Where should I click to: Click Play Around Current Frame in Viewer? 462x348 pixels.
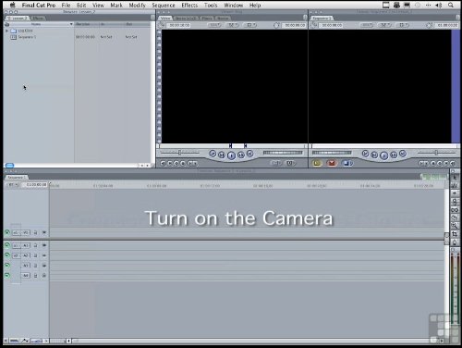(241, 155)
